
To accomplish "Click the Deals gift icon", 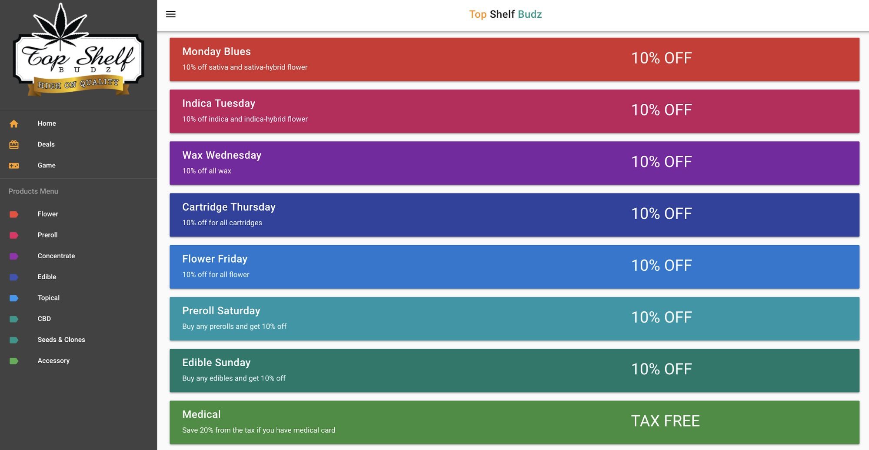I will (x=14, y=145).
